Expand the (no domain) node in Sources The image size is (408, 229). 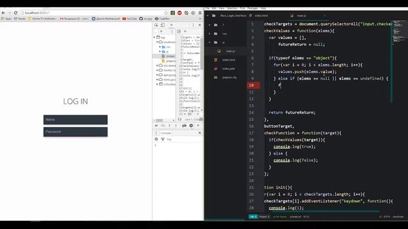coord(157,66)
